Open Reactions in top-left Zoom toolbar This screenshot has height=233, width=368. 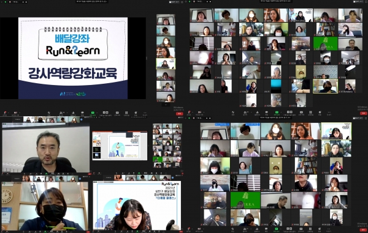pyautogui.click(x=136, y=114)
